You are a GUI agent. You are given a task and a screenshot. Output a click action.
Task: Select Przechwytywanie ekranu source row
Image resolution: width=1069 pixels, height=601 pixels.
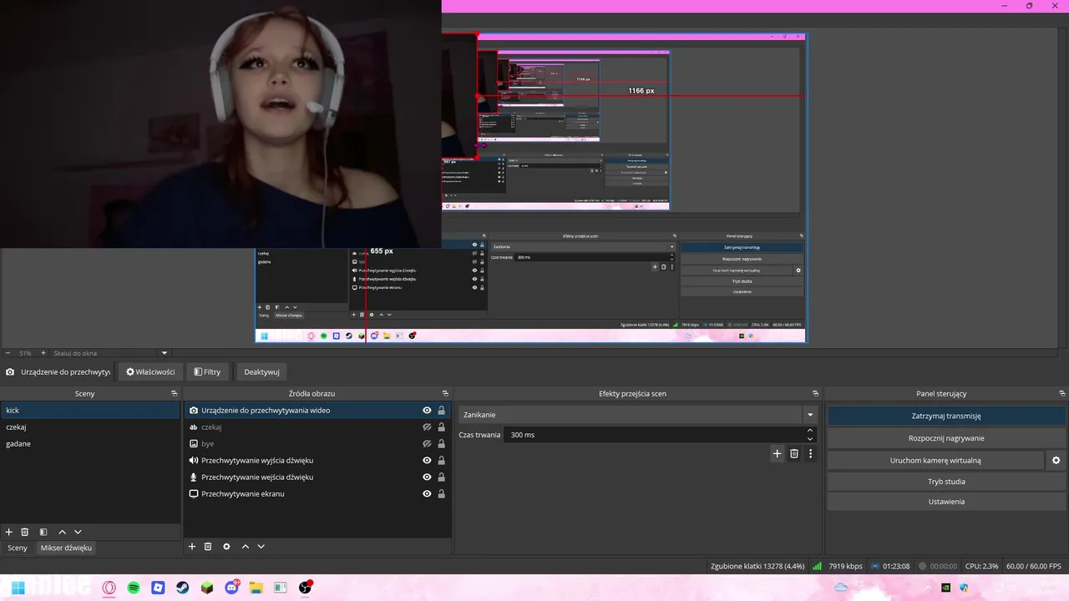(x=317, y=494)
